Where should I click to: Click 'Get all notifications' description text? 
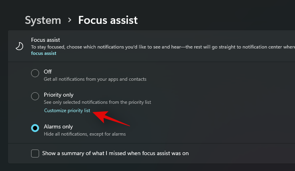pyautogui.click(x=95, y=79)
